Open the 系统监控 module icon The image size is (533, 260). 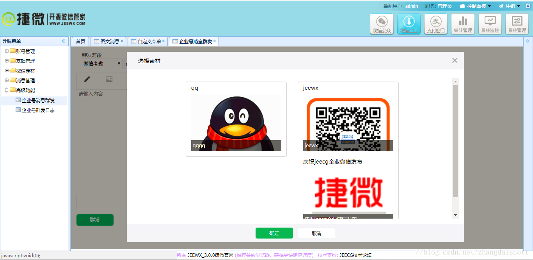(490, 24)
